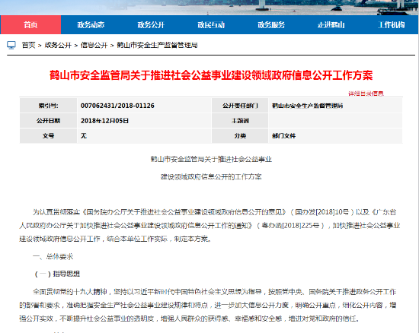
Task: Click the red article headline
Action: 211,75
